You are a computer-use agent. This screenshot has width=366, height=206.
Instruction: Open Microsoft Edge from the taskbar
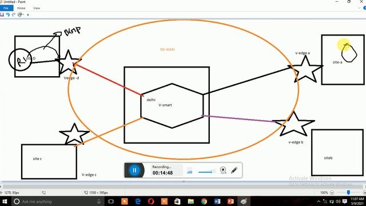pos(138,201)
